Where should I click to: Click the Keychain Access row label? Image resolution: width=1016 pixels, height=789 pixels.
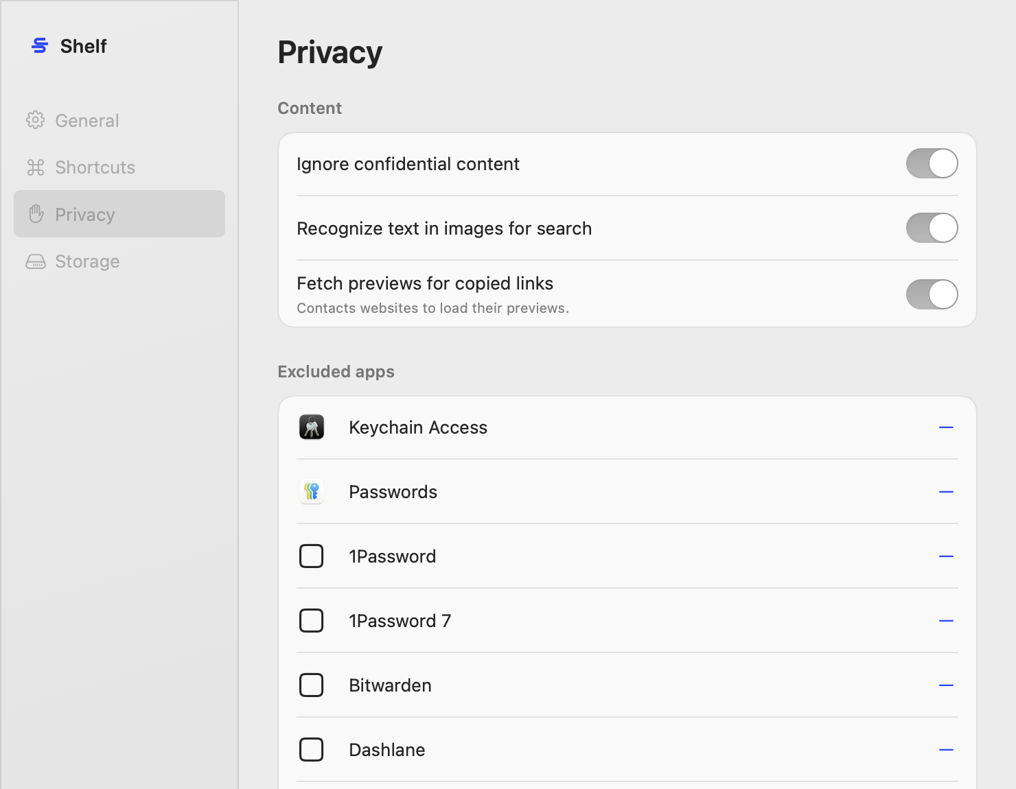tap(418, 427)
